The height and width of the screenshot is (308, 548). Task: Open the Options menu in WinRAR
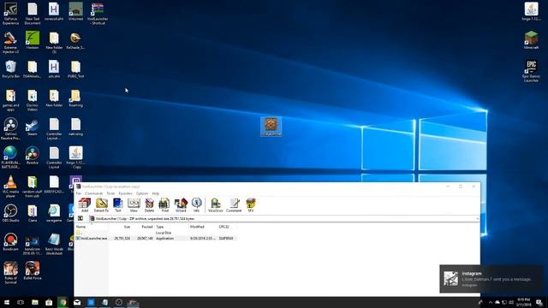[142, 193]
